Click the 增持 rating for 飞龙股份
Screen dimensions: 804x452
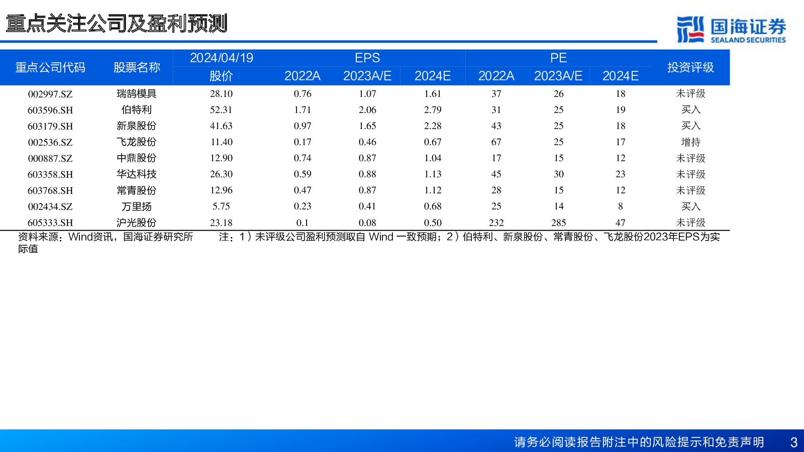pyautogui.click(x=691, y=142)
